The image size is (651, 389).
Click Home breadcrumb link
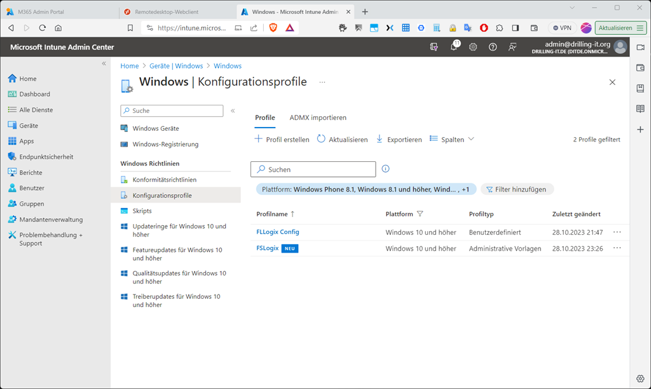[x=130, y=66]
